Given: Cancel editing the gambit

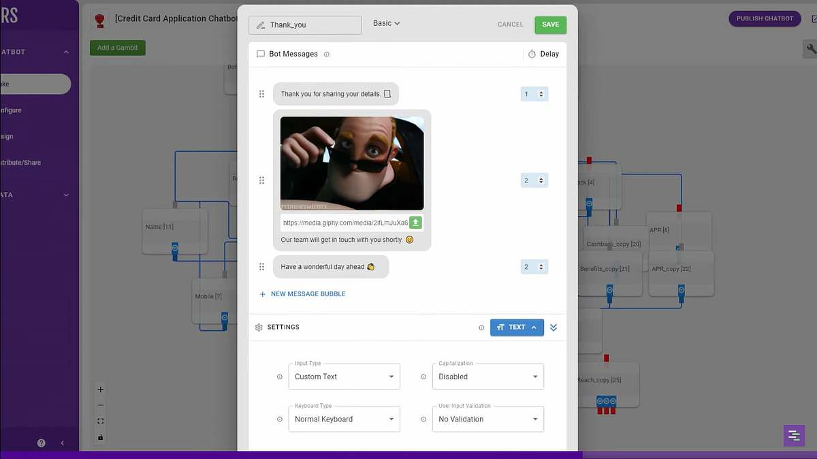Looking at the screenshot, I should 510,25.
